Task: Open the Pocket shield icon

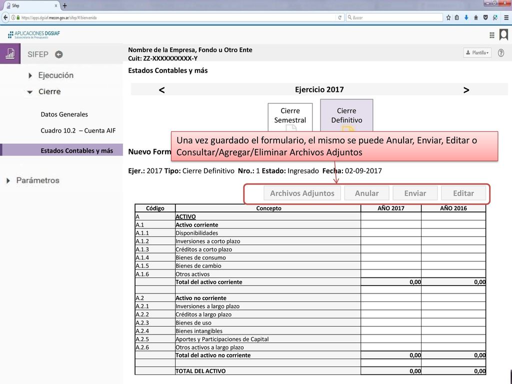Action: tap(485, 17)
